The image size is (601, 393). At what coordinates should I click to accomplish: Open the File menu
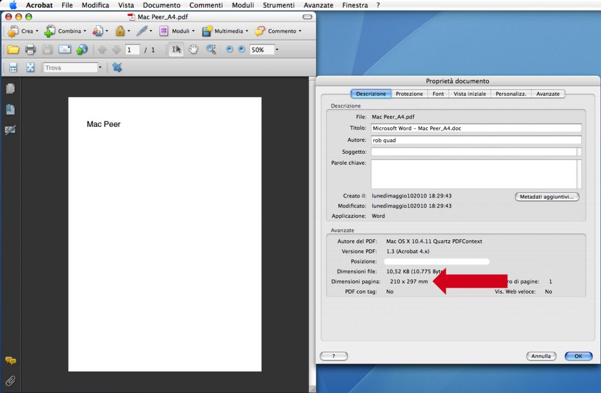67,5
